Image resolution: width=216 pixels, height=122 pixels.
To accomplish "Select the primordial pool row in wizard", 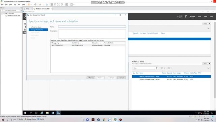I will click(88, 45).
